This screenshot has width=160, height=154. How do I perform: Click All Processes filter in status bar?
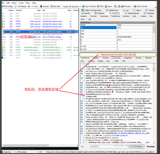tap(20, 152)
